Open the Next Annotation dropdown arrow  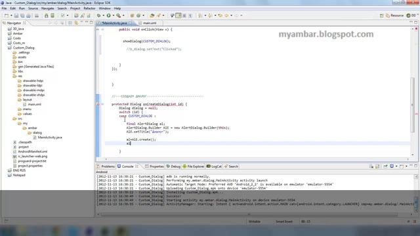coord(205,16)
